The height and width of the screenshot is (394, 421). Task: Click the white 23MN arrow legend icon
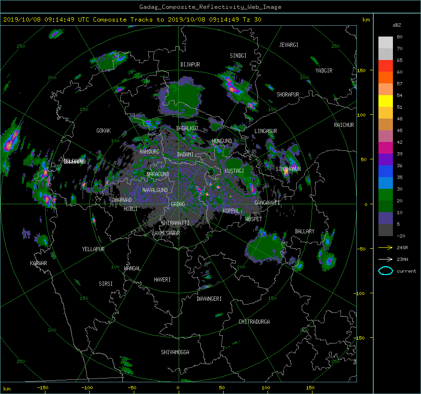[x=385, y=259]
